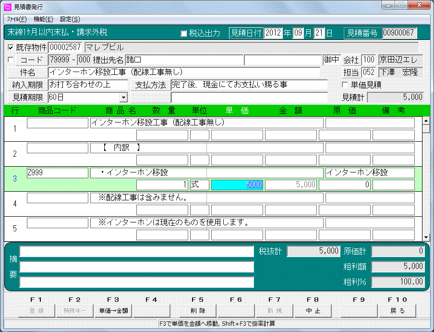Click the F3 単価→金額 button

pos(113,311)
